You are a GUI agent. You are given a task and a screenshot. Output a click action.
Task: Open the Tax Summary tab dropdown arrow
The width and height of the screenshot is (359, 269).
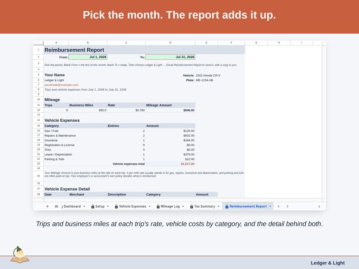tap(219, 206)
